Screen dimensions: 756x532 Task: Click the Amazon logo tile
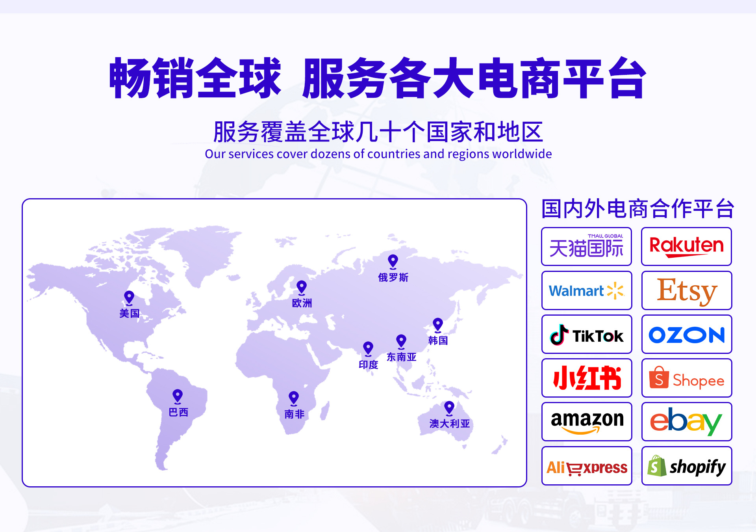[x=586, y=422]
